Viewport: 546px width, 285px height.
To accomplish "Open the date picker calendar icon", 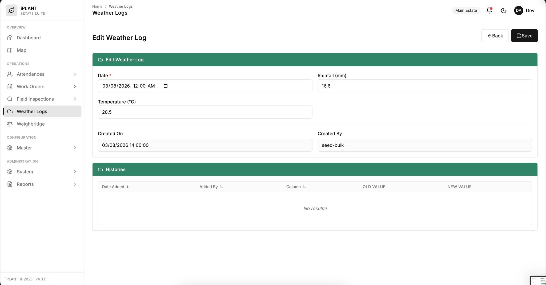I will [166, 86].
